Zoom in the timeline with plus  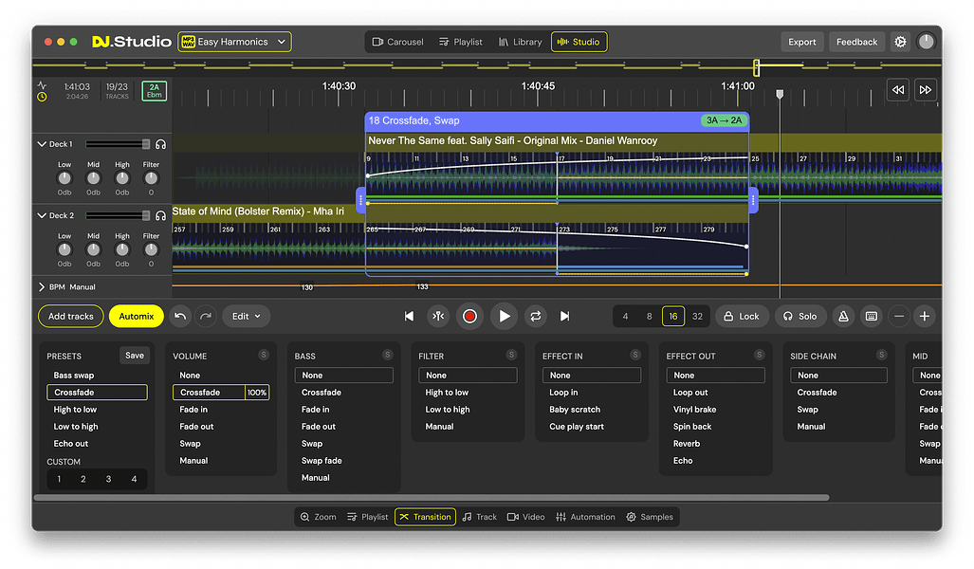pos(925,316)
